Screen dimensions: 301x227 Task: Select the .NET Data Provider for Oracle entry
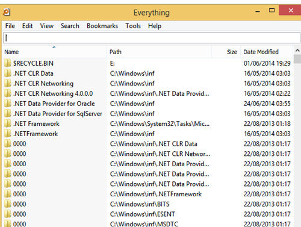54,104
